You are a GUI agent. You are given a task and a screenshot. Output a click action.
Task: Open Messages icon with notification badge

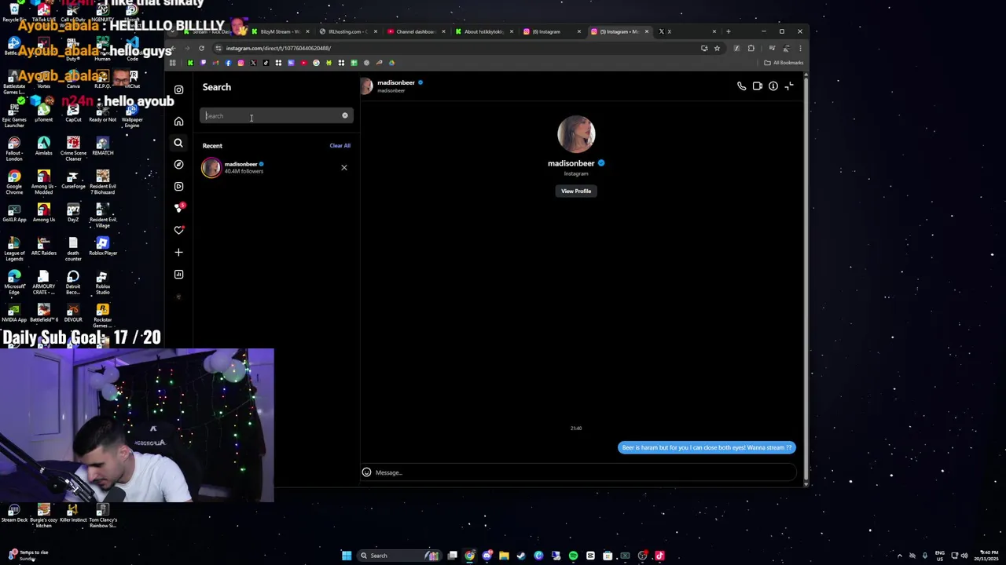[178, 208]
